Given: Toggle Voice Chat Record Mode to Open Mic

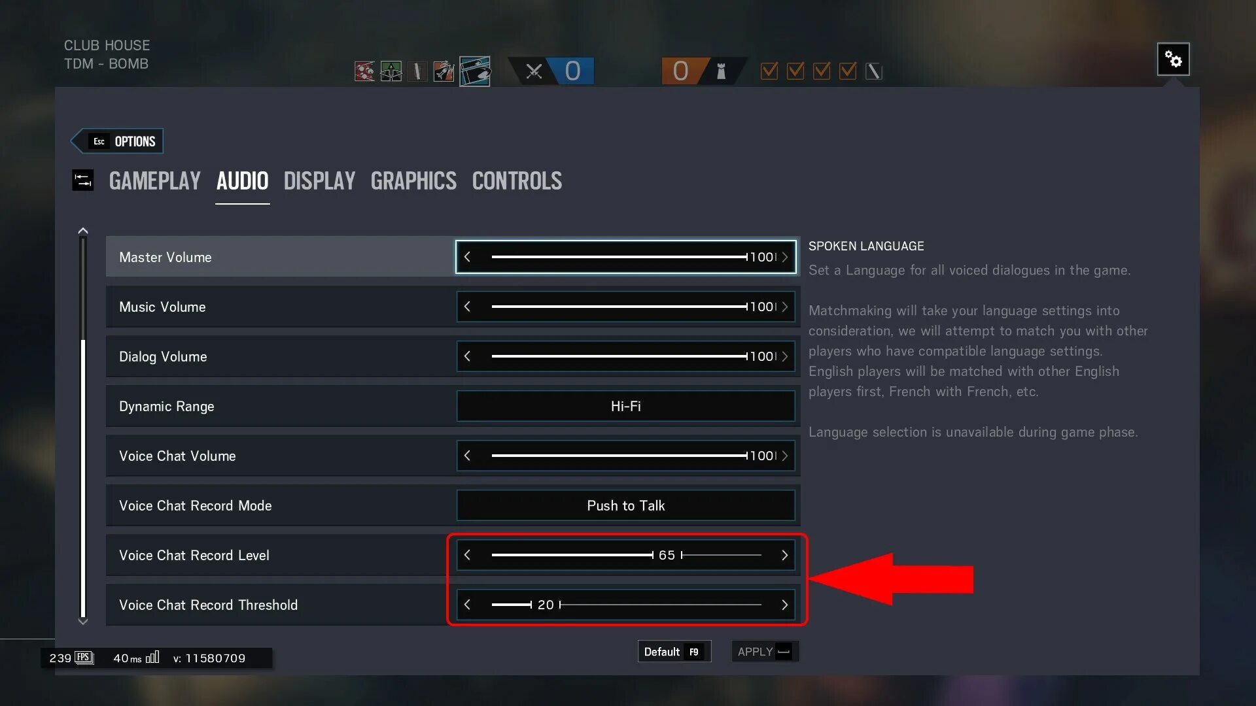Looking at the screenshot, I should coord(625,505).
